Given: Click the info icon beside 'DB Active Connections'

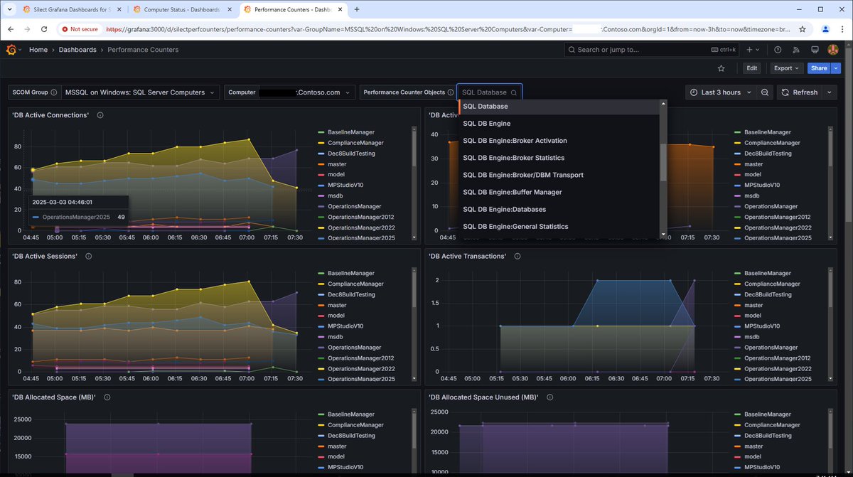Looking at the screenshot, I should click(100, 115).
